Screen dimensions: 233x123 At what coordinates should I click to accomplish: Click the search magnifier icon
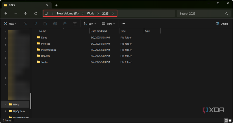[x=227, y=14]
